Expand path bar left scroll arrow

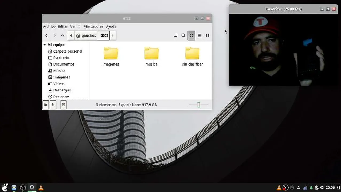71,35
